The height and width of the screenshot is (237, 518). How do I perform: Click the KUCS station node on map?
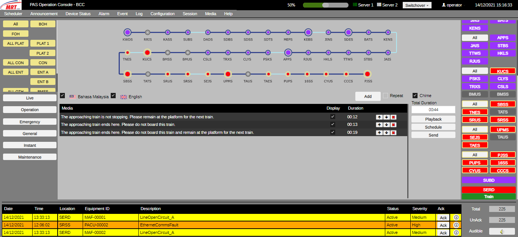click(147, 52)
